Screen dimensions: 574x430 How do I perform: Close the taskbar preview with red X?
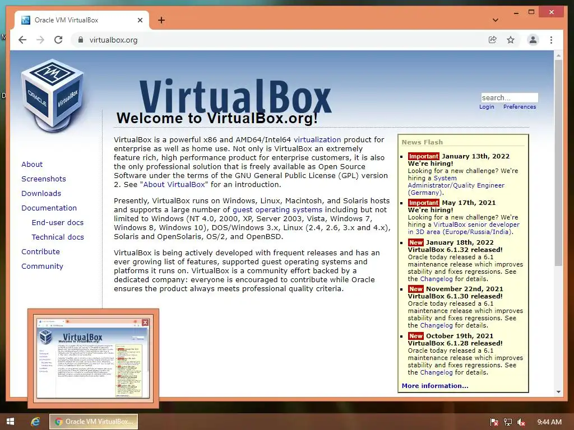pos(145,322)
